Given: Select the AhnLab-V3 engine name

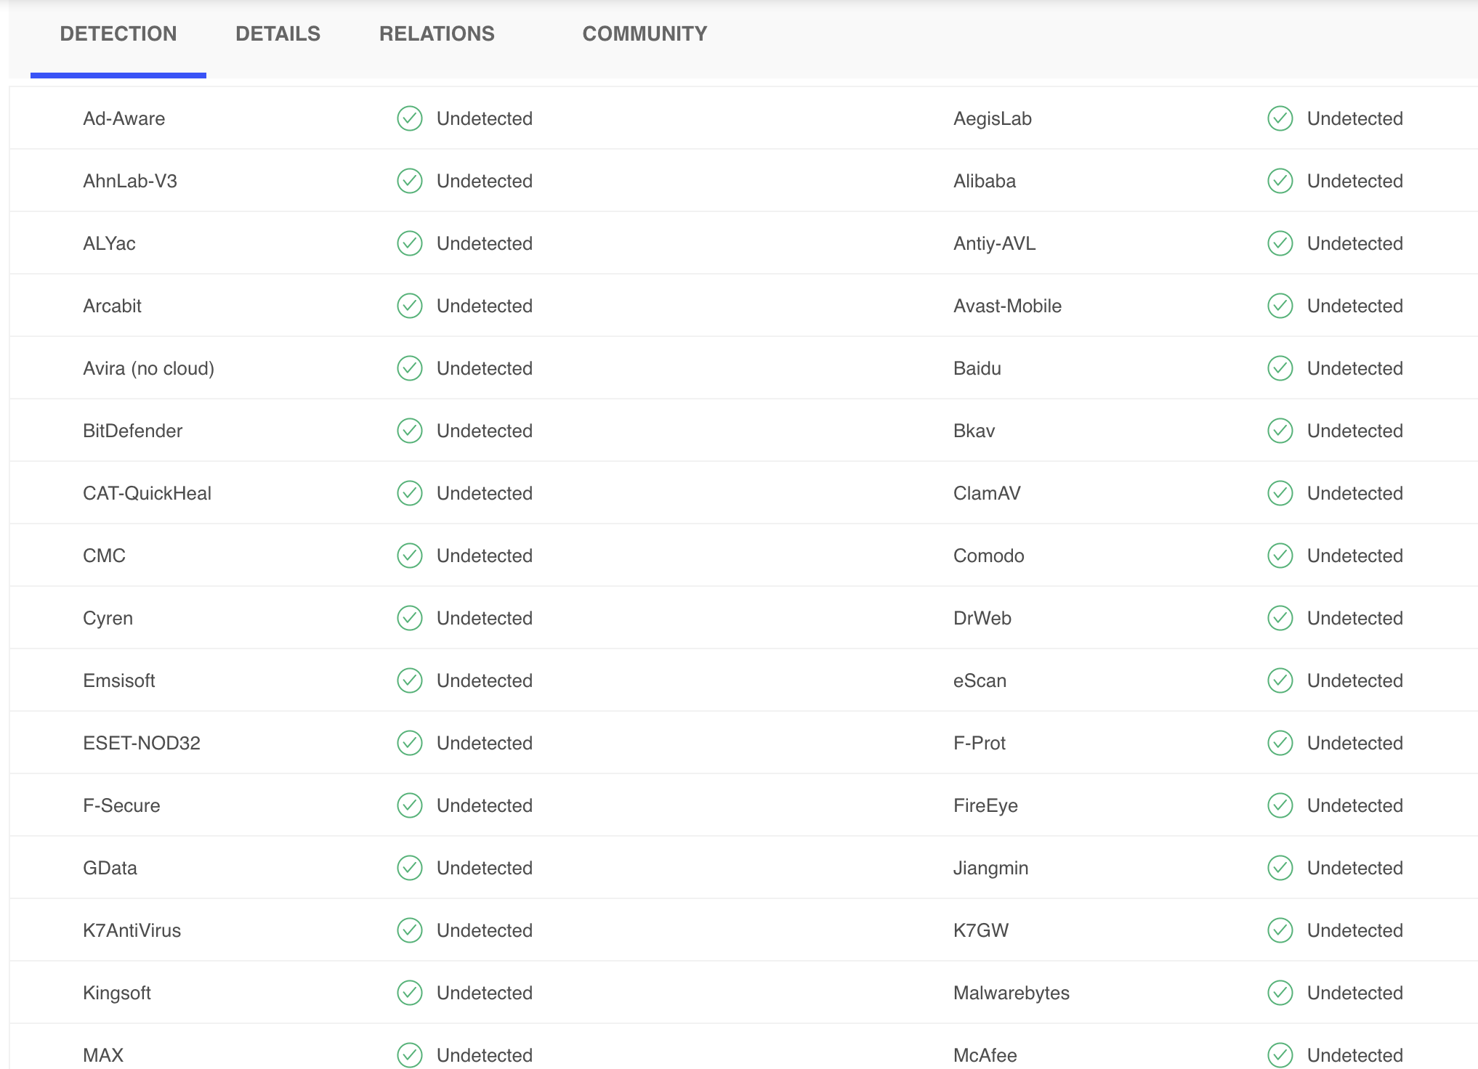Looking at the screenshot, I should (130, 181).
